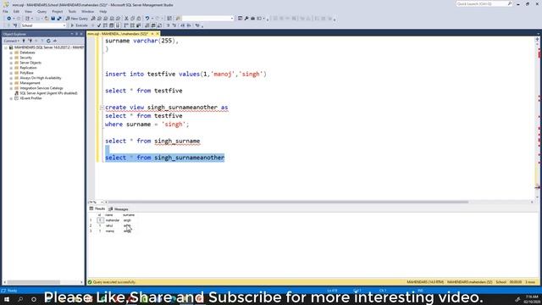Click the Windows Start button
542x305 pixels.
(x=7, y=299)
